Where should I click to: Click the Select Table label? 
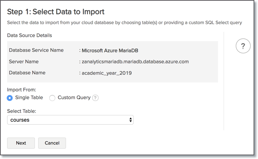tap(21, 111)
